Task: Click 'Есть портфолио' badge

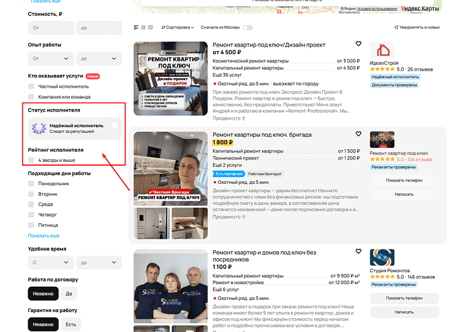Action: [x=229, y=174]
